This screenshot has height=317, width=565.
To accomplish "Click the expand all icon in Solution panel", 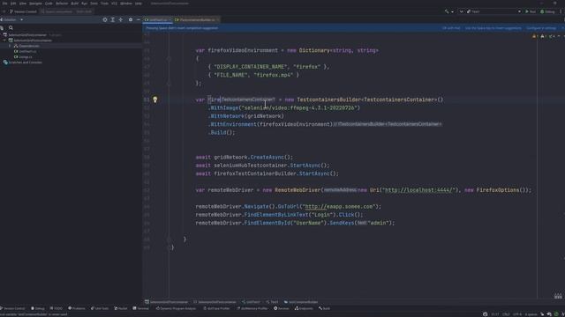I will [113, 19].
